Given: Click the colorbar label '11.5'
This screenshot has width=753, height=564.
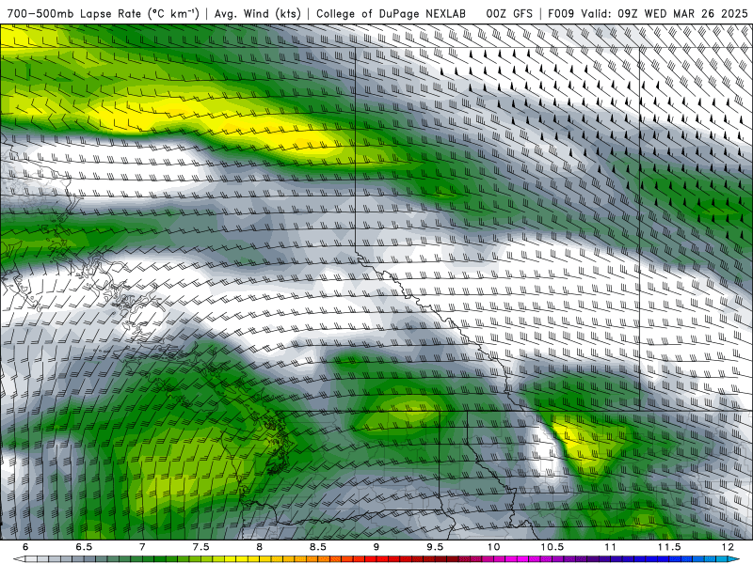Looking at the screenshot, I should pyautogui.click(x=669, y=547).
